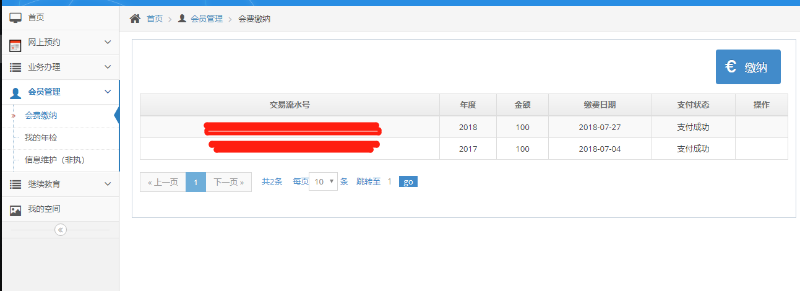
Task: Expand the 继续教育 menu chevron
Action: point(108,184)
